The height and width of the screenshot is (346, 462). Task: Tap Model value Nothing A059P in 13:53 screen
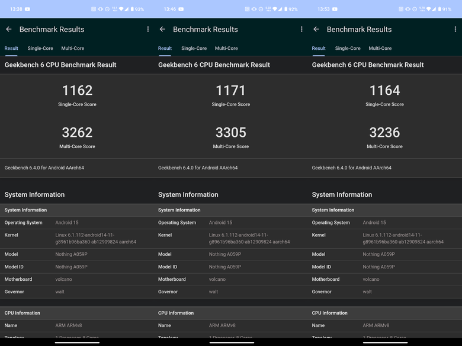click(378, 254)
